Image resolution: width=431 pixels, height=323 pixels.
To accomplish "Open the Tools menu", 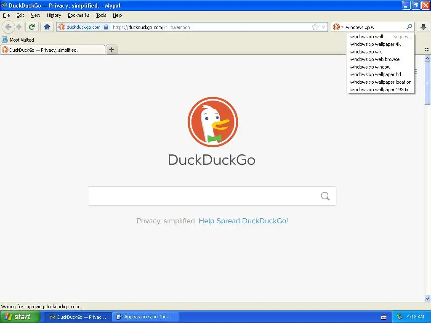I will coord(101,15).
